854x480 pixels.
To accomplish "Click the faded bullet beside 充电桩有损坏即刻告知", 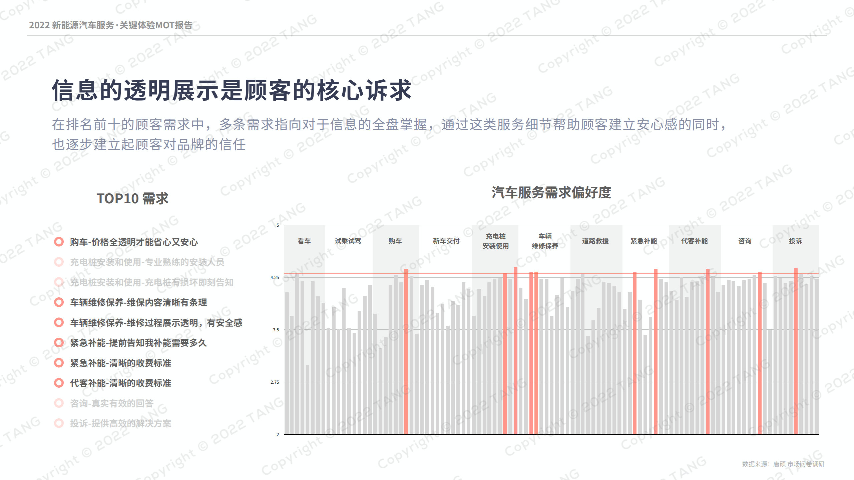I will point(59,282).
